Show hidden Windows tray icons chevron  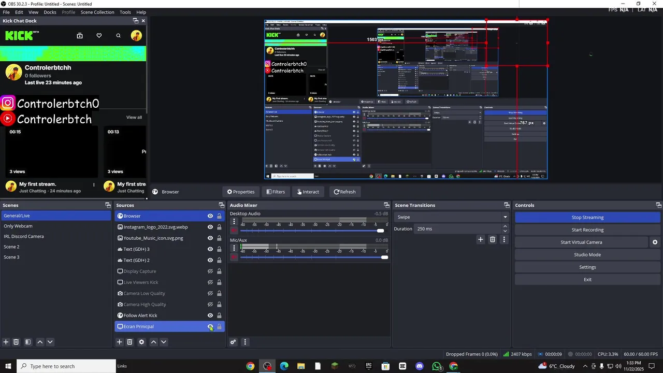click(x=585, y=366)
